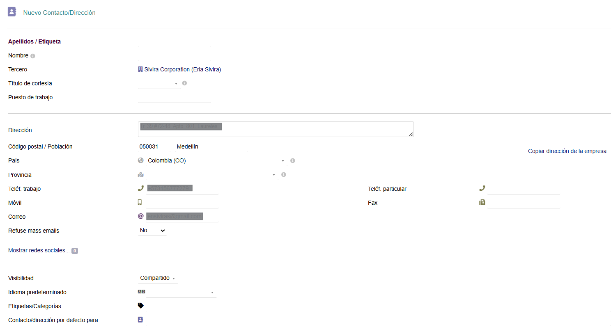This screenshot has width=611, height=327.
Task: Click the globe icon in País row
Action: [141, 160]
